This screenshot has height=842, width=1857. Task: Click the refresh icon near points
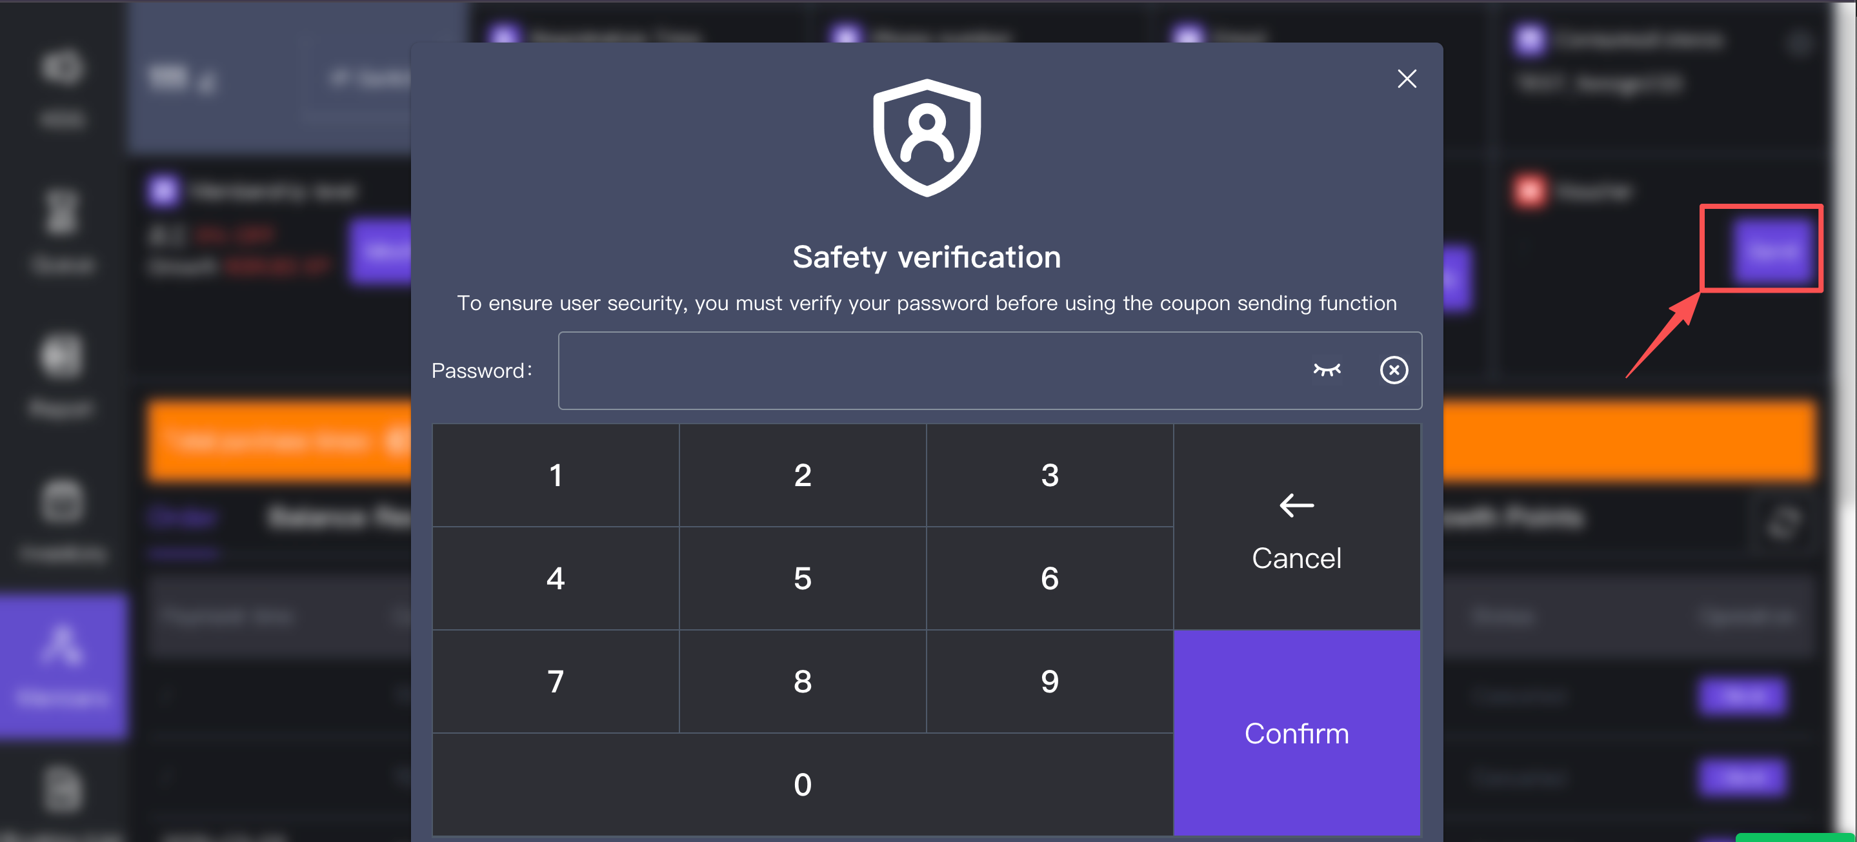pos(1783,522)
